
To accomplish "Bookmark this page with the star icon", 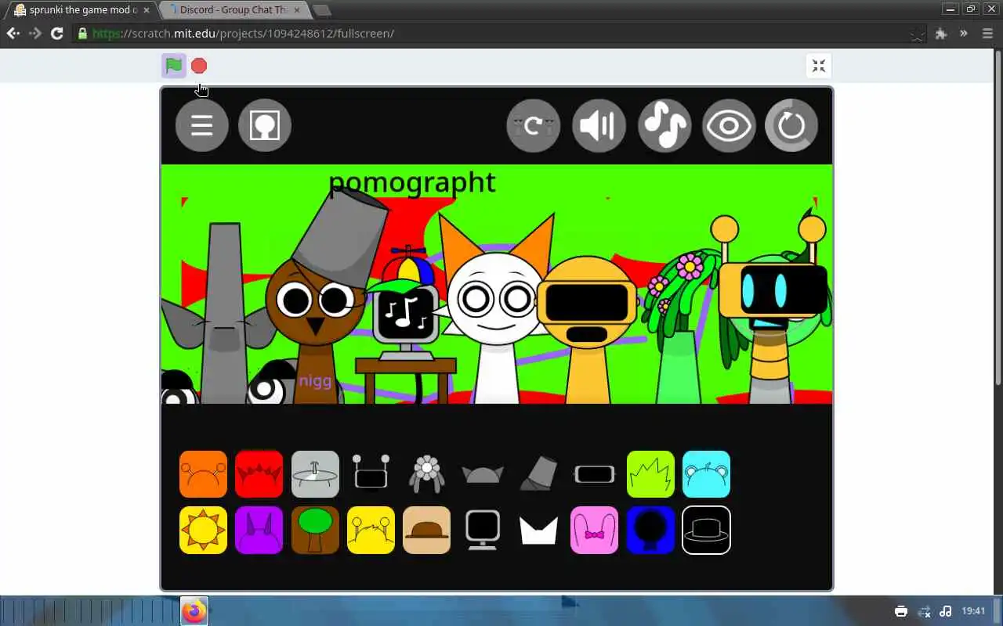I will [x=917, y=34].
